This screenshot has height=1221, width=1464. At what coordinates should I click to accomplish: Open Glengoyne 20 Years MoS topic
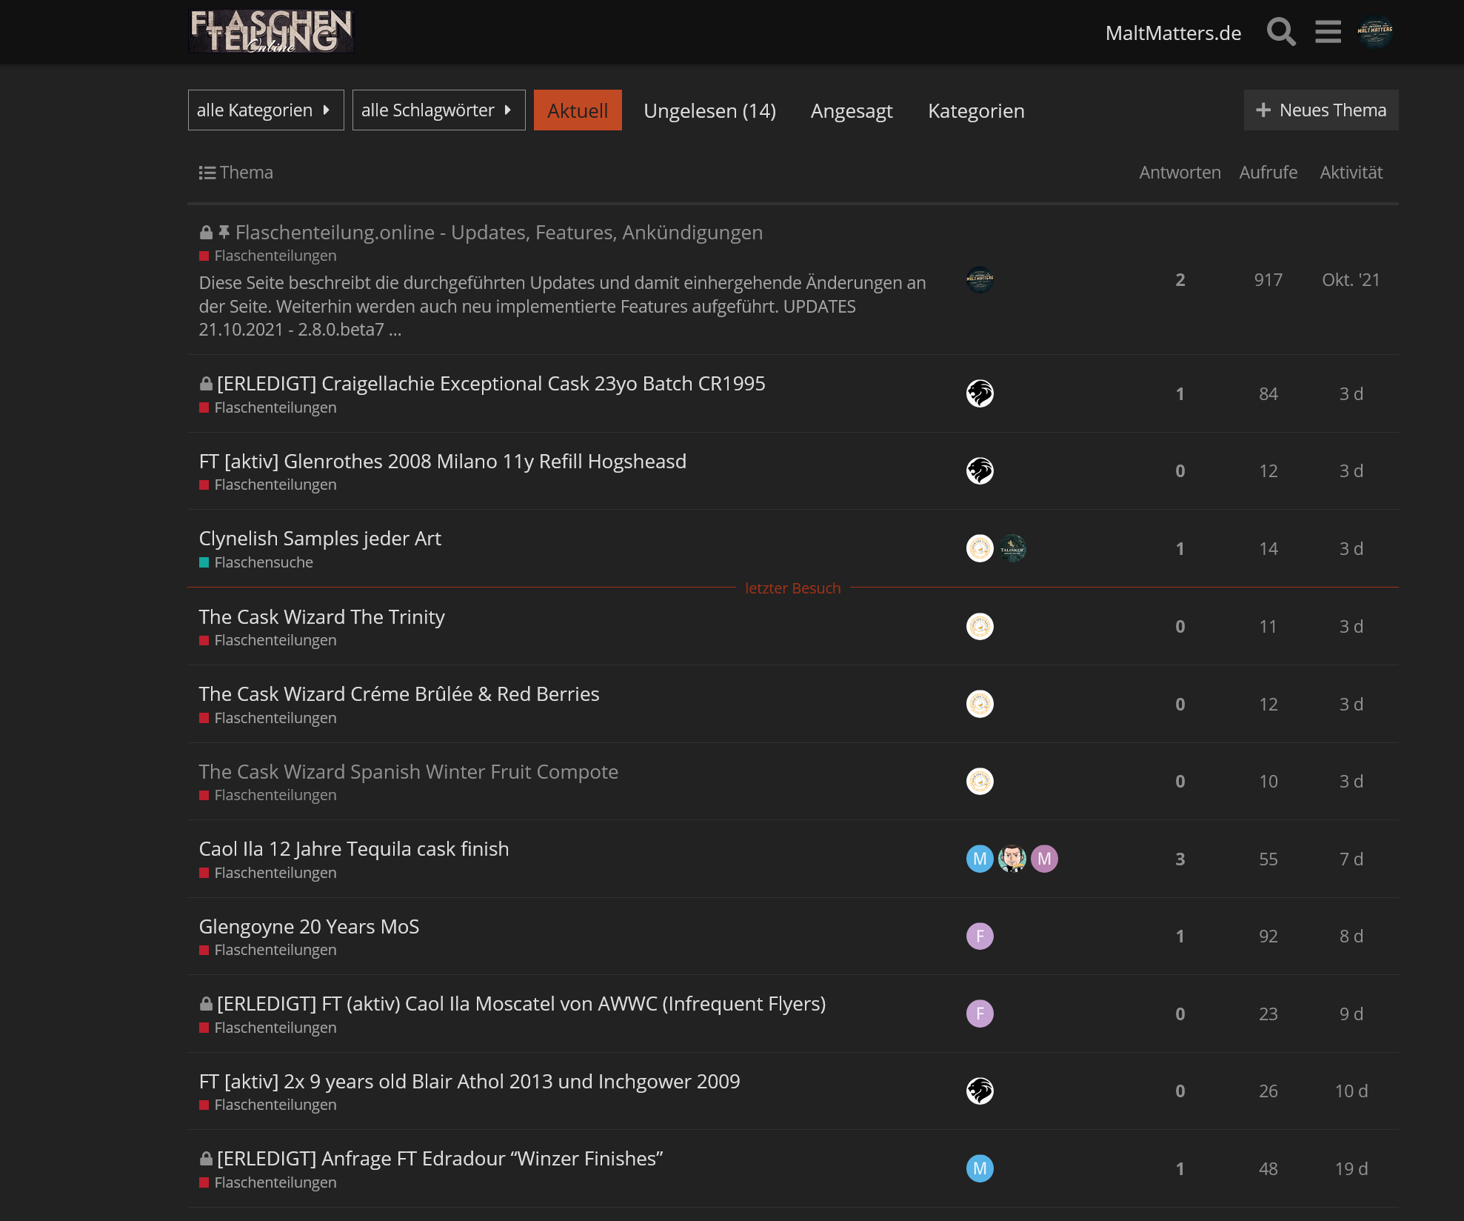(x=309, y=927)
